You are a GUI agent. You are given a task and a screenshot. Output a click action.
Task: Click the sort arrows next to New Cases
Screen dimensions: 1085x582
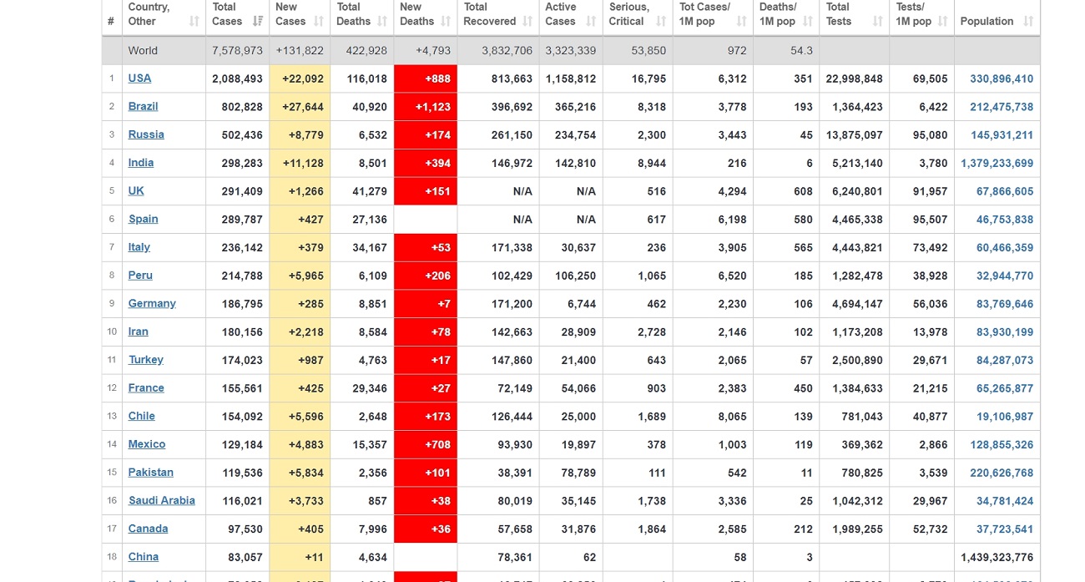tap(319, 22)
